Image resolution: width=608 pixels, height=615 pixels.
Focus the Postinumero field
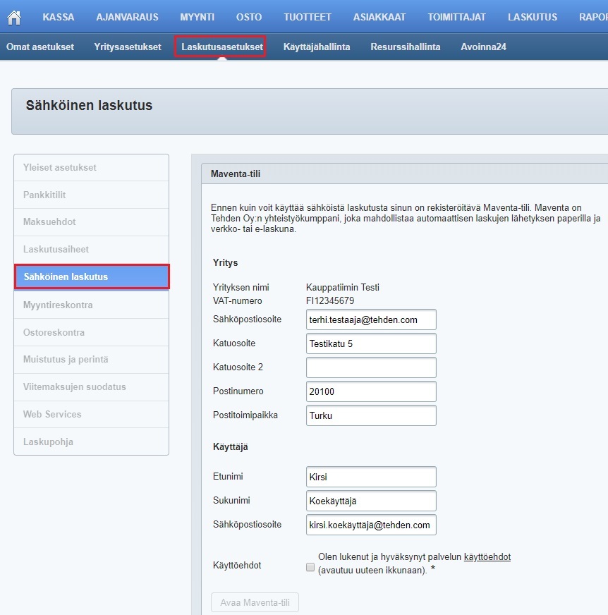pos(371,391)
